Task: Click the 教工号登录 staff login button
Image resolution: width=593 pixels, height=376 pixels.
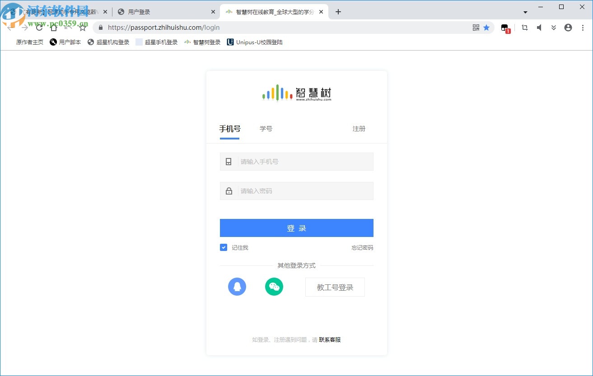Action: tap(335, 287)
